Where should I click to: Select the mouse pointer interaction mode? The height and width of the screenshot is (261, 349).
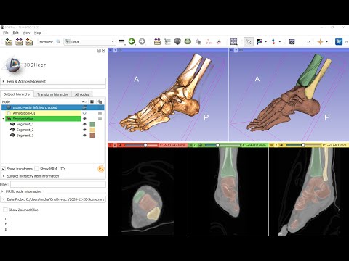pyautogui.click(x=249, y=42)
